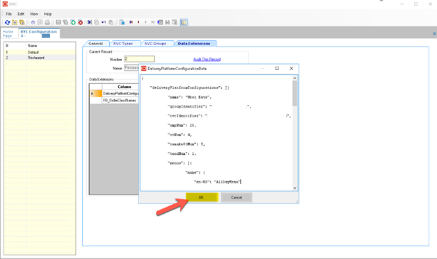Click the "empNum": 20 line in the JSON editor

(182, 126)
